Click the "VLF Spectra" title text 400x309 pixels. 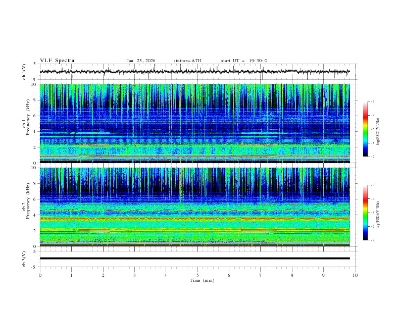point(57,61)
